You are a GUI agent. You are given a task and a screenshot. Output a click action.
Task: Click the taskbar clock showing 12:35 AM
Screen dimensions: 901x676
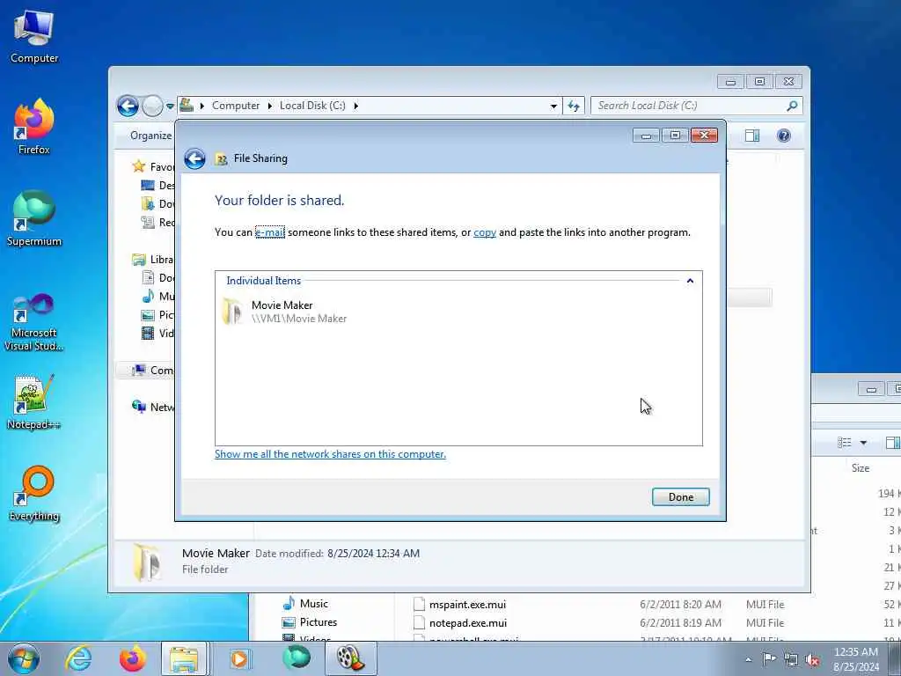855,658
